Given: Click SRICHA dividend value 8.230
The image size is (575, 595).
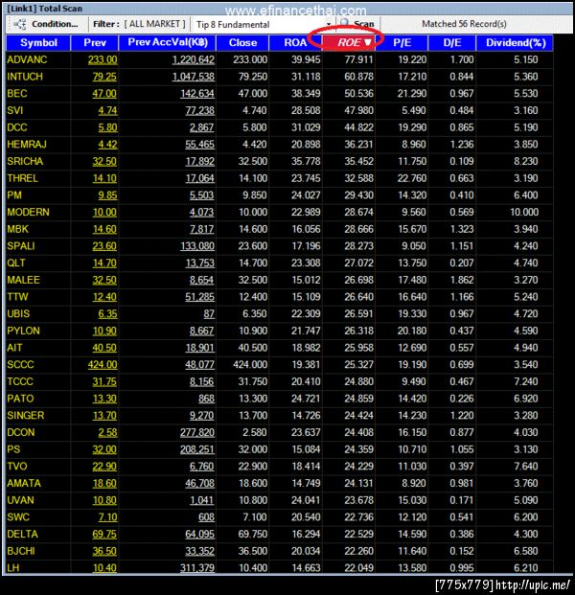Looking at the screenshot, I should [x=526, y=161].
